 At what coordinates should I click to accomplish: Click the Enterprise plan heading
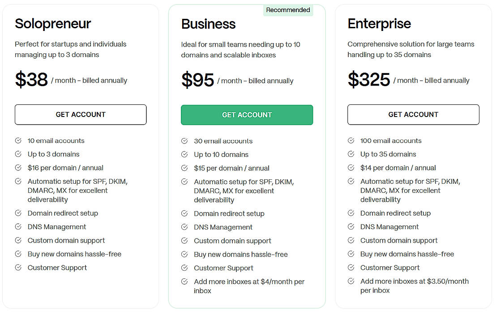point(379,24)
